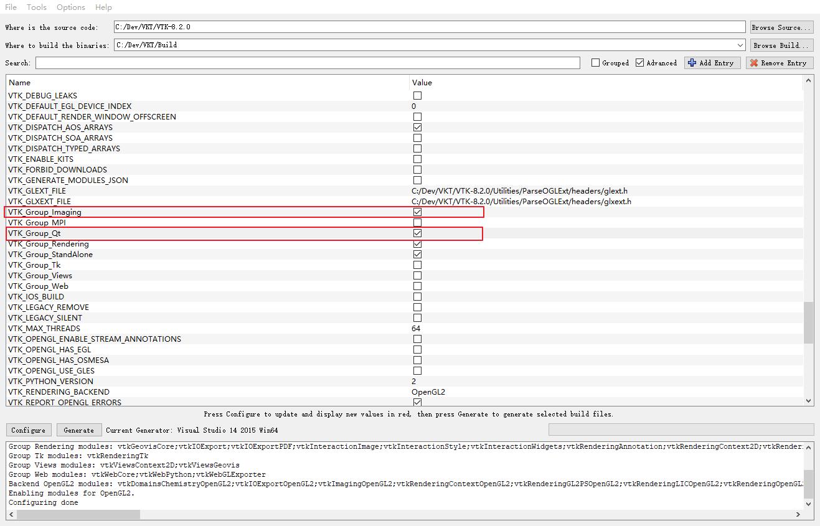Enable VTK_DISPATCH_SOA_ARRAYS checkbox
Viewport: 820px width, 526px height.
click(x=417, y=138)
